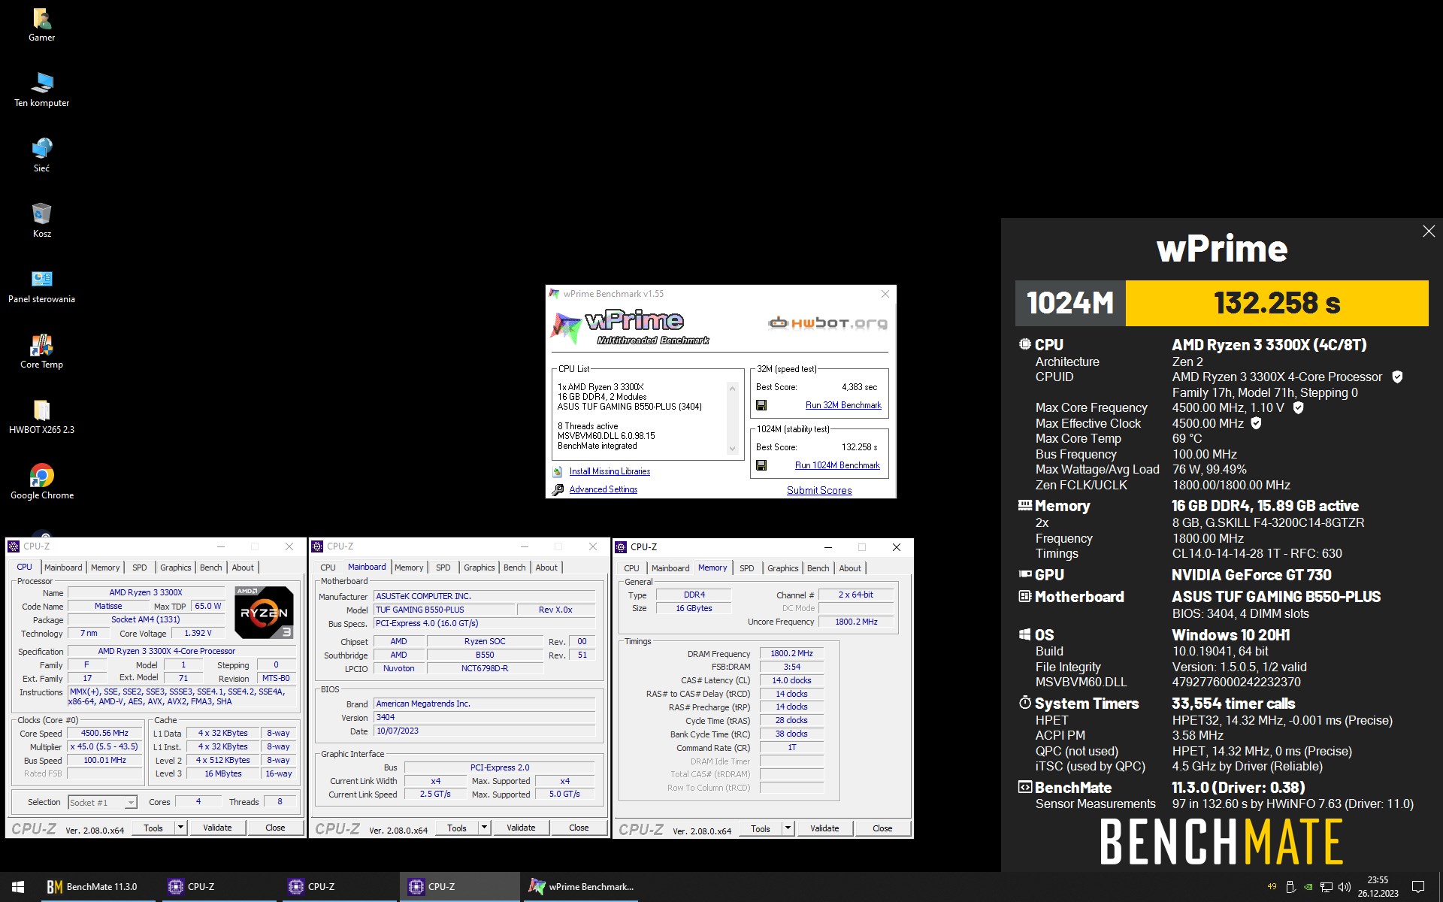Click the 1024M best score 132.258 s
The height and width of the screenshot is (902, 1443).
click(859, 447)
